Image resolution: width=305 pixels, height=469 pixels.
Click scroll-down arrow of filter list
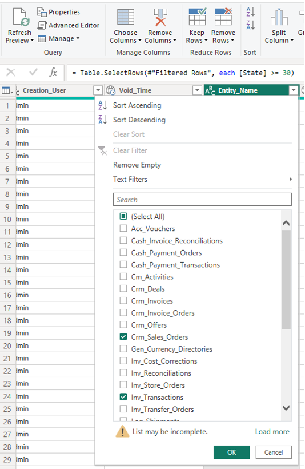click(x=286, y=408)
